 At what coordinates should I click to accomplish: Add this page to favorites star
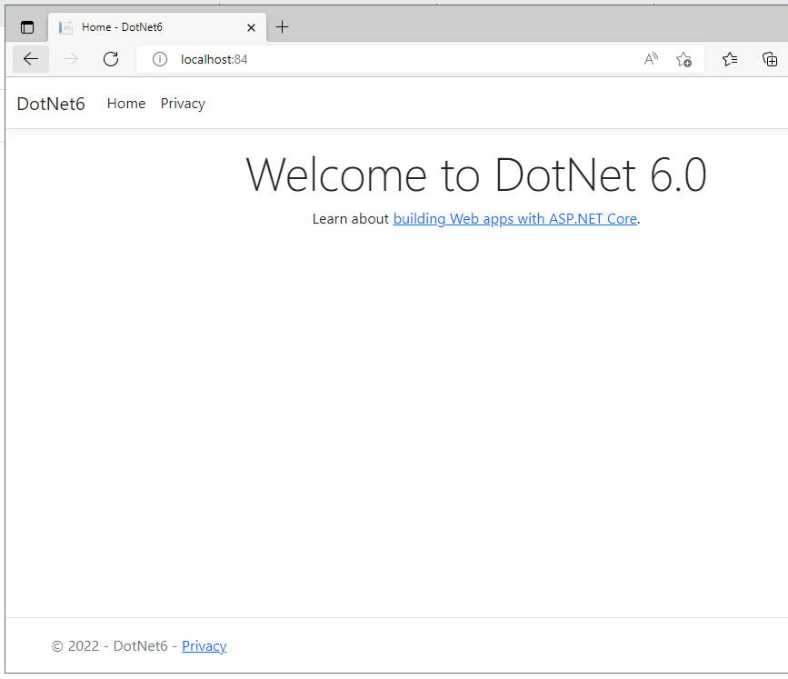point(683,59)
